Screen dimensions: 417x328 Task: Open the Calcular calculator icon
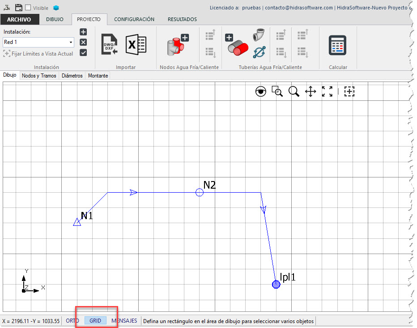pyautogui.click(x=337, y=45)
